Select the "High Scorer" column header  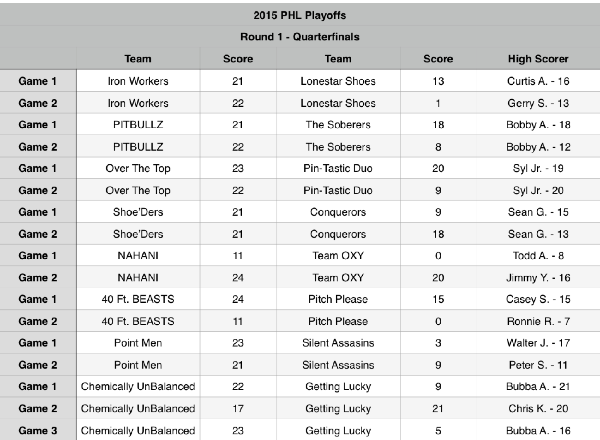(538, 59)
